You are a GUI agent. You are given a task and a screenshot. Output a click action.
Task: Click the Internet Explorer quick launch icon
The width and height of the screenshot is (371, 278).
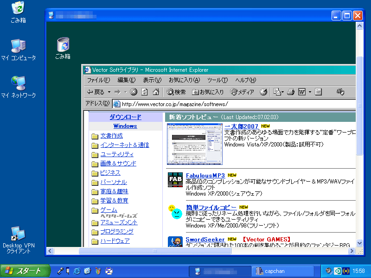(x=77, y=271)
